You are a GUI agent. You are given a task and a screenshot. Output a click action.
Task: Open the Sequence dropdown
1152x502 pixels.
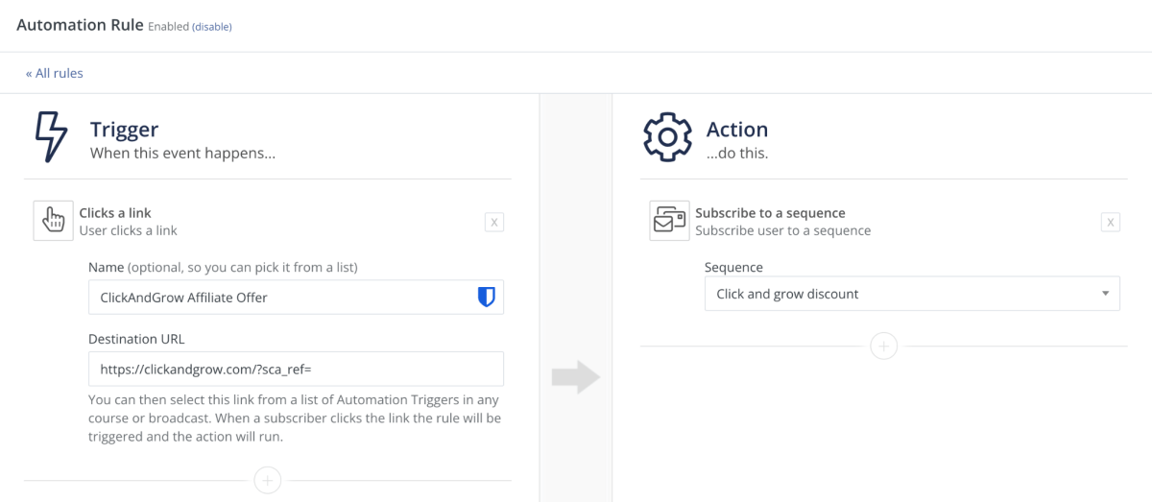coord(912,294)
